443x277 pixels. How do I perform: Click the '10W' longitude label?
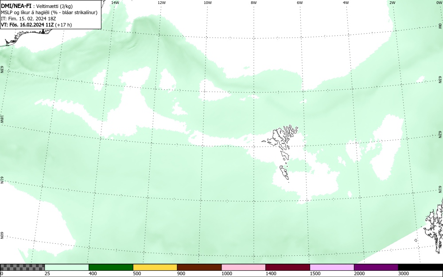pyautogui.click(x=208, y=2)
